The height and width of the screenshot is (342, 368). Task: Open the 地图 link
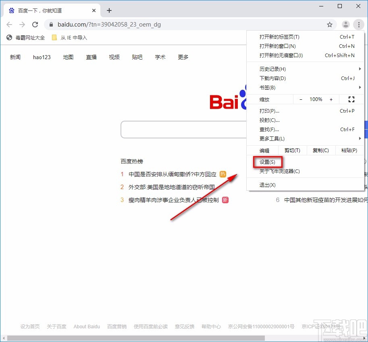[68, 57]
